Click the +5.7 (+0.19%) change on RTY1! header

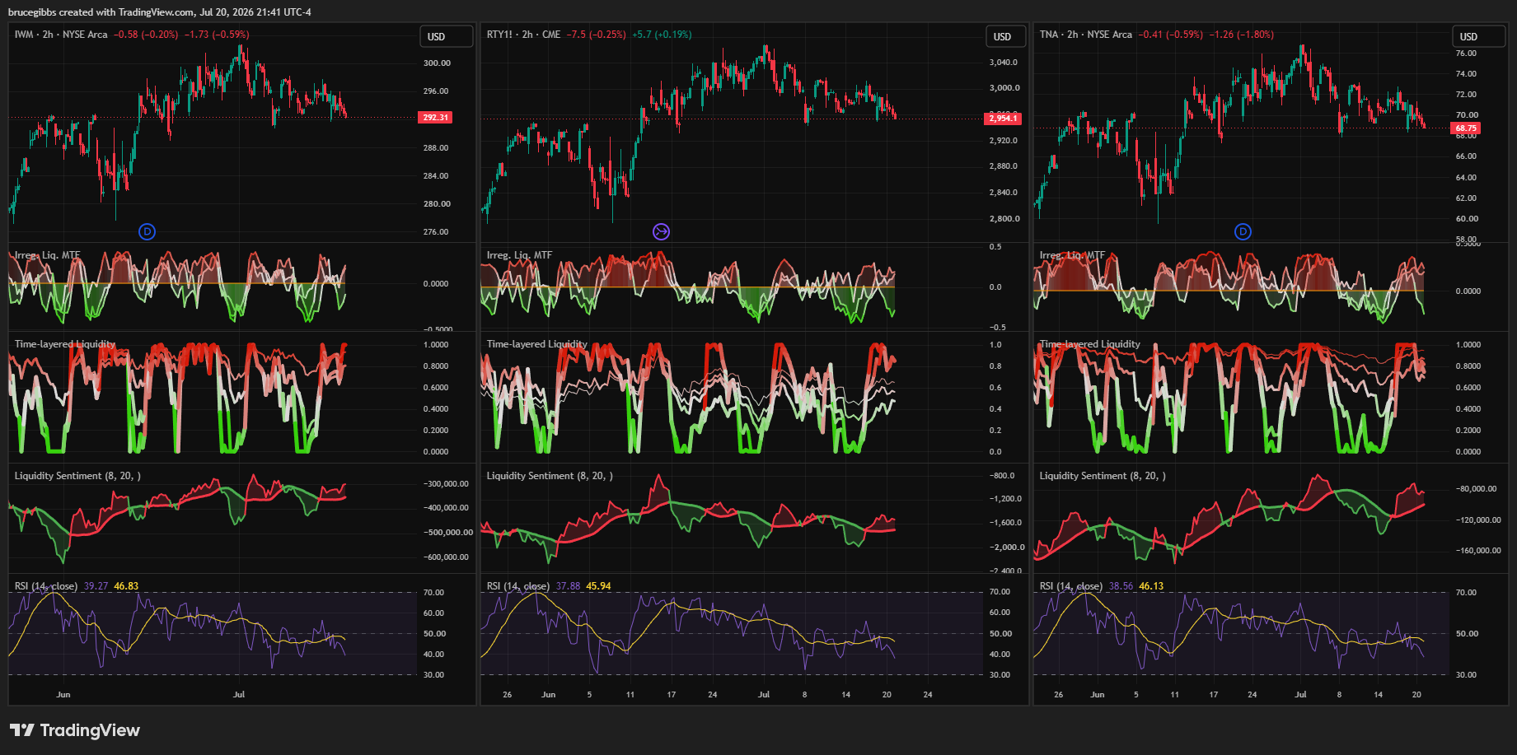pos(663,35)
